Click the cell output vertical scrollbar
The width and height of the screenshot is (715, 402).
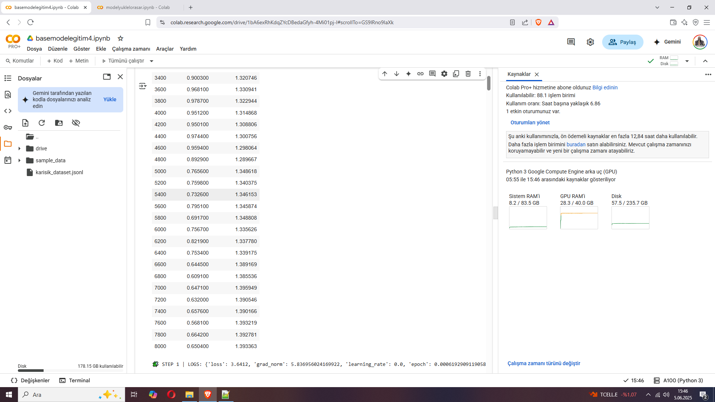489,83
